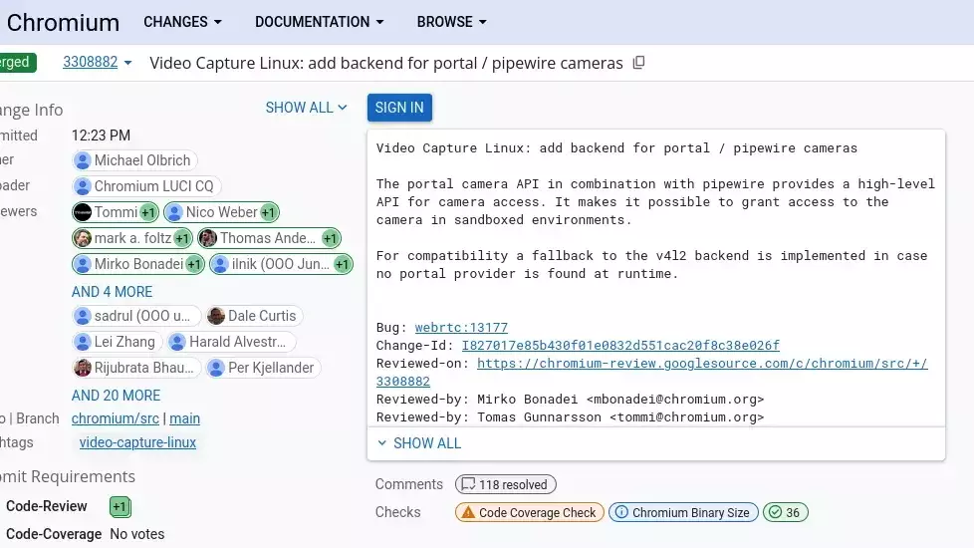The height and width of the screenshot is (548, 974).
Task: Click reviewer chip Nico Weber
Action: tap(221, 212)
